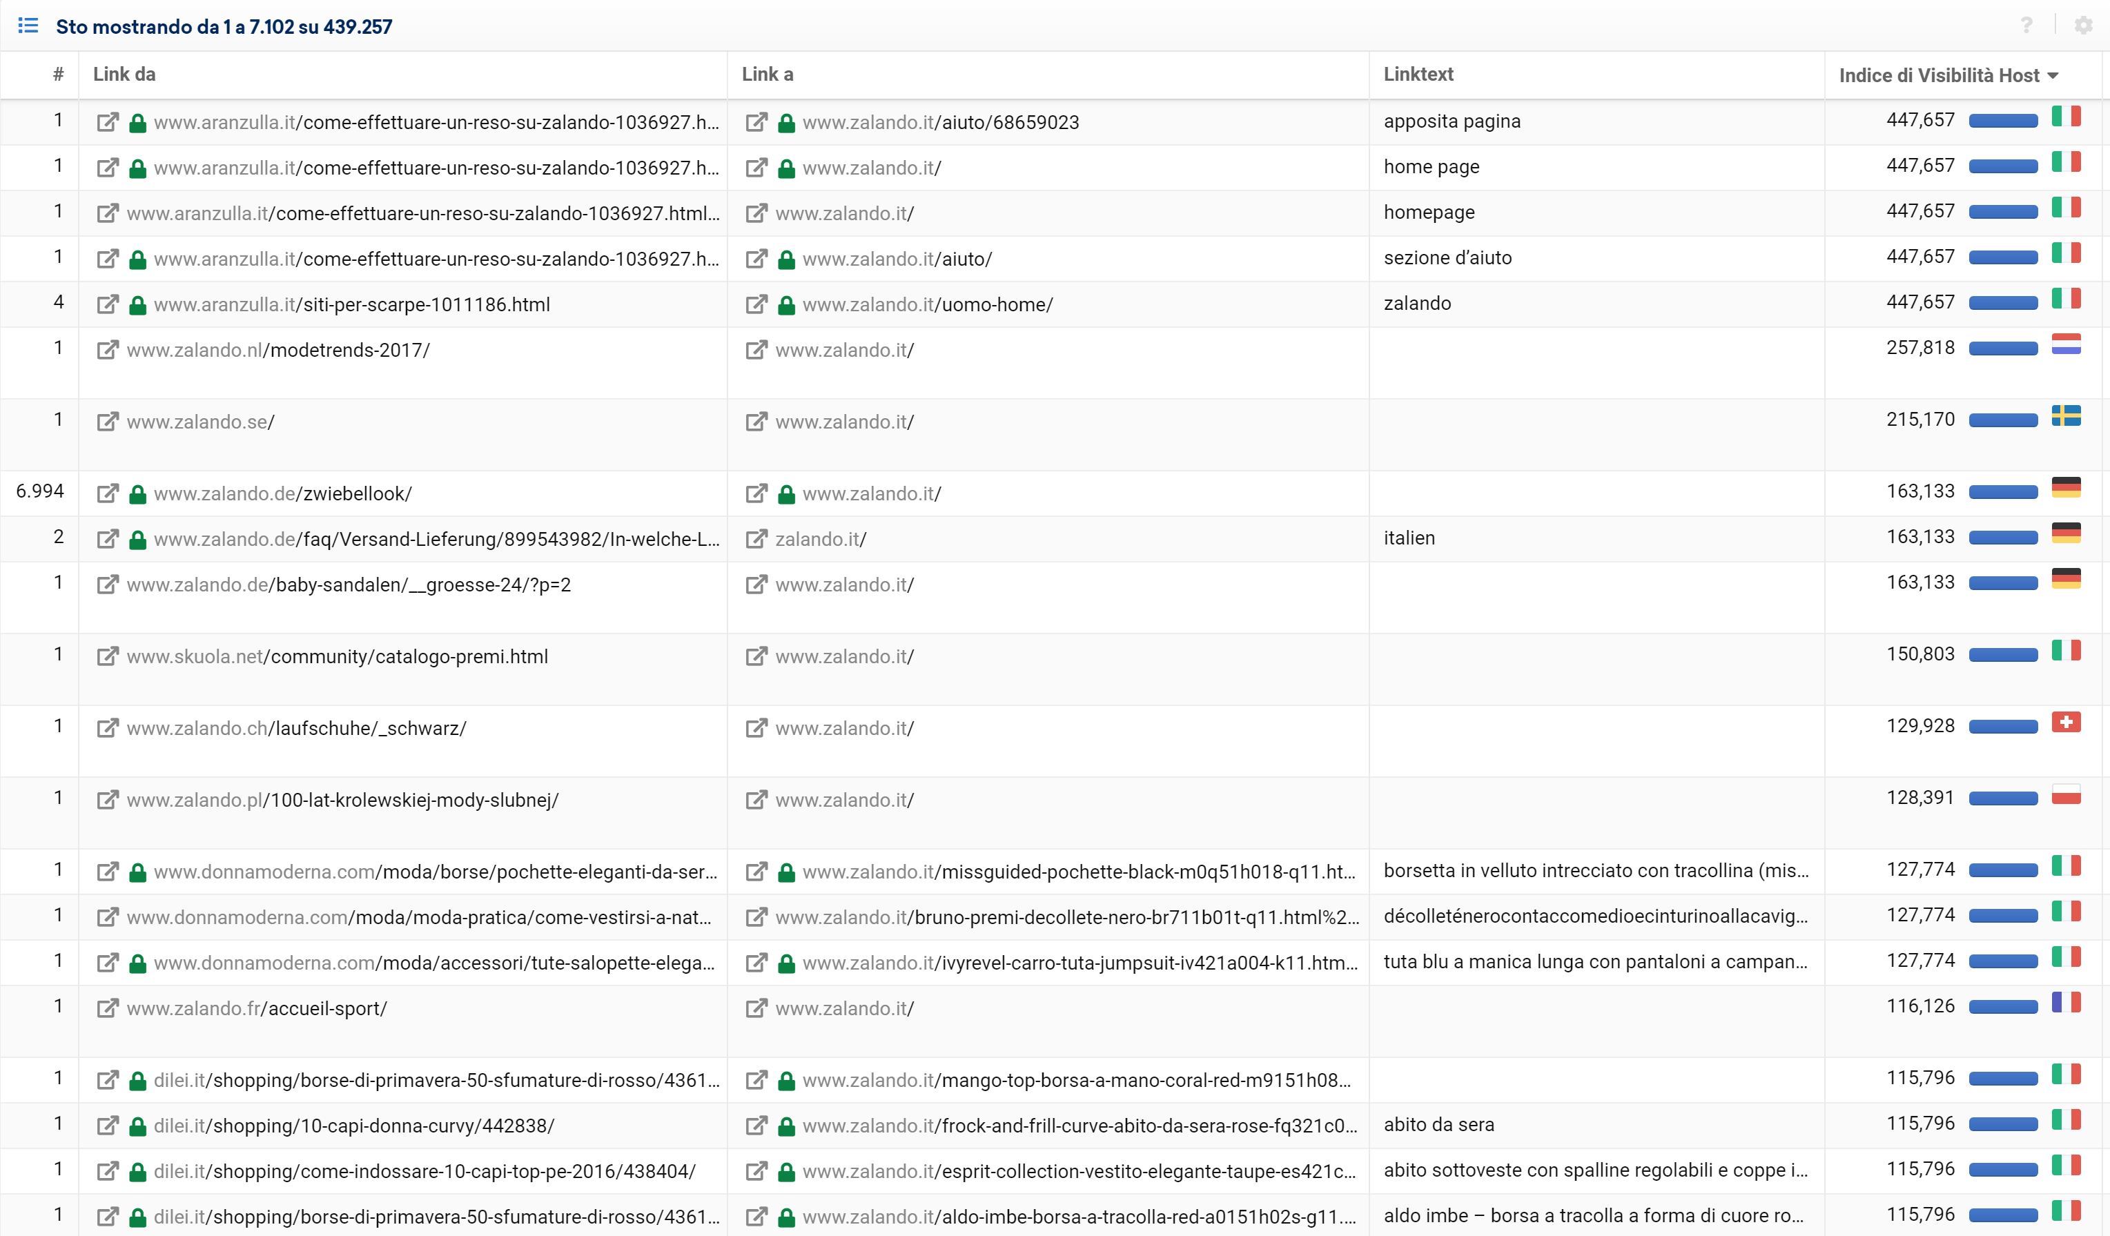The height and width of the screenshot is (1236, 2110).
Task: Click the Link da column header
Action: click(x=124, y=74)
